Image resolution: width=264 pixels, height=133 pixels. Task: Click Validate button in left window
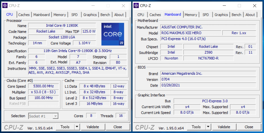click(93, 127)
